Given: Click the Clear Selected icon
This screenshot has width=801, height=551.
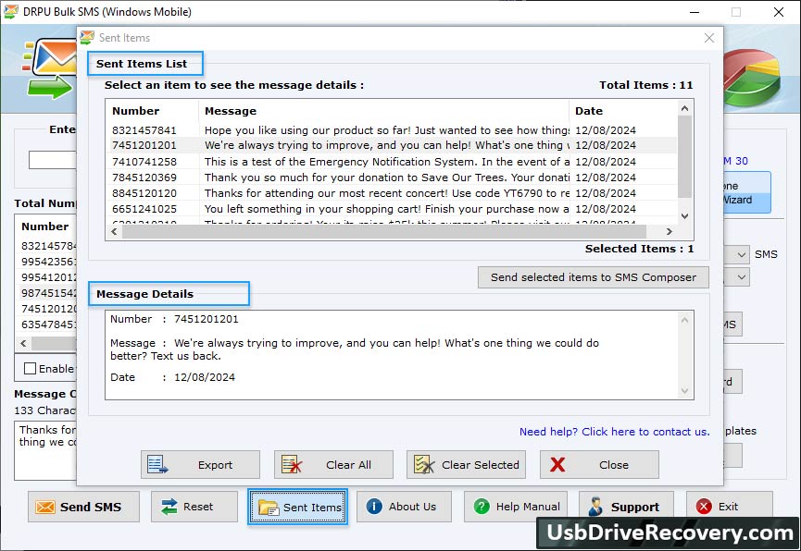Looking at the screenshot, I should 424,465.
